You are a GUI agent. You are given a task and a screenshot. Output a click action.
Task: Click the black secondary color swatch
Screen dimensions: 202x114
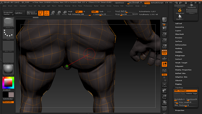5,95
